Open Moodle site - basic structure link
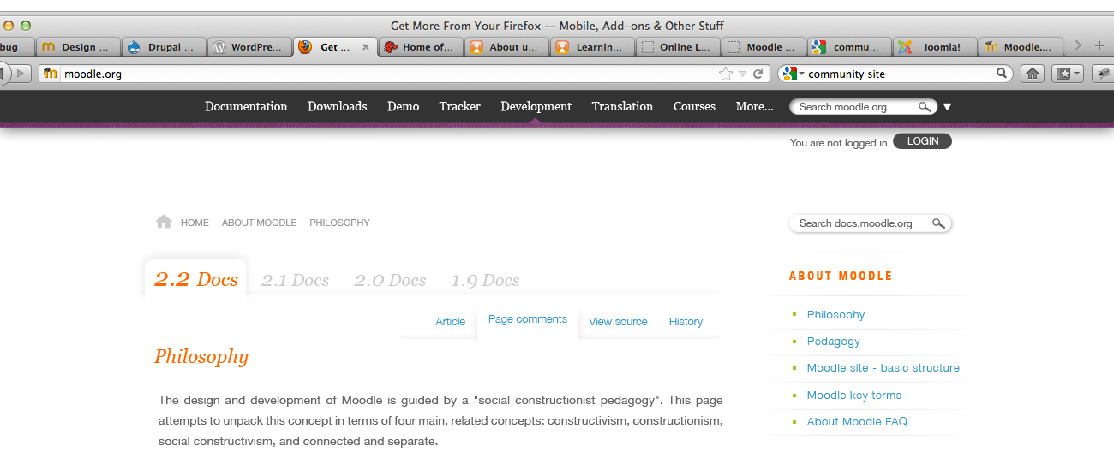 (x=883, y=368)
